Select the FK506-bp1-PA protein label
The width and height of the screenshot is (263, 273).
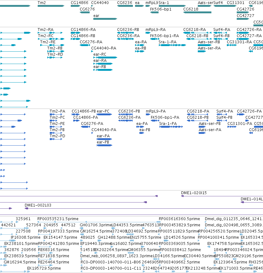(165, 117)
